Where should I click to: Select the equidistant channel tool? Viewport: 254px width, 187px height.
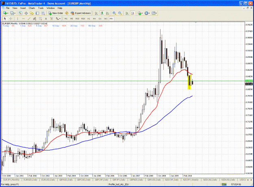point(35,19)
